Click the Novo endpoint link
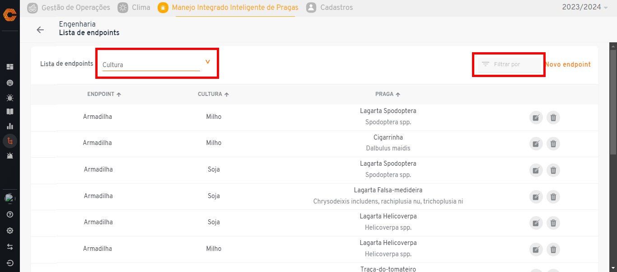 tap(568, 64)
